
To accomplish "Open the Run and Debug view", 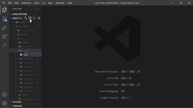I will [x=5, y=28].
